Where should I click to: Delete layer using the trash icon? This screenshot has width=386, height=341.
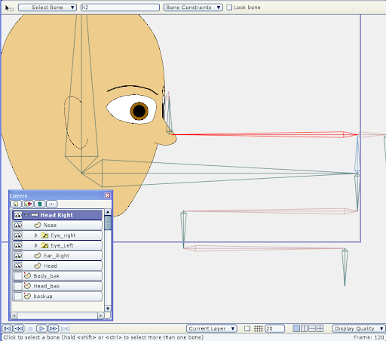click(40, 204)
